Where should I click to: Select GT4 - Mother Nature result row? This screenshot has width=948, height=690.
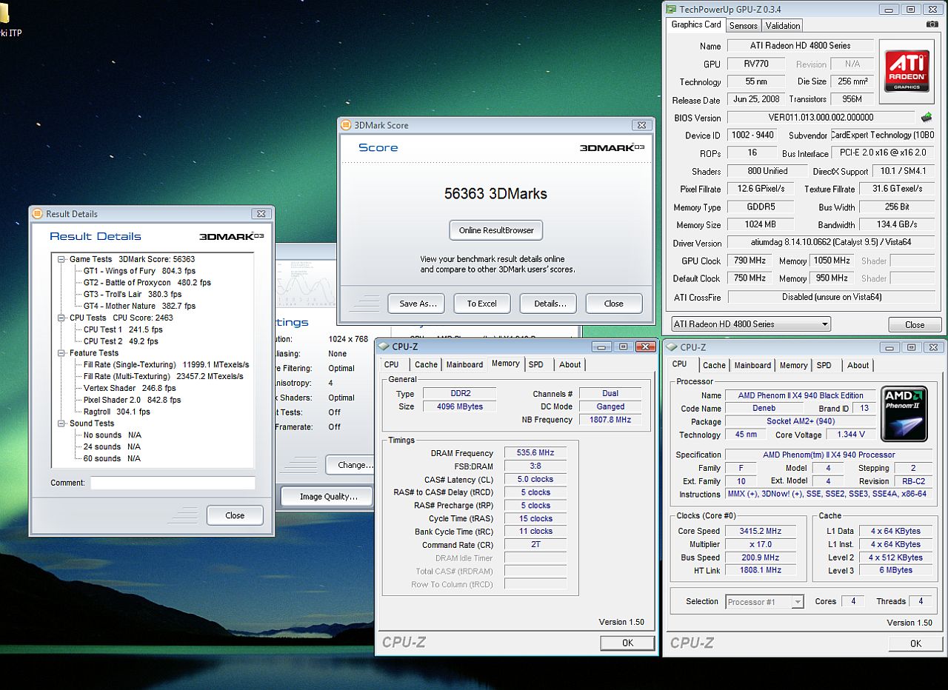pyautogui.click(x=140, y=306)
